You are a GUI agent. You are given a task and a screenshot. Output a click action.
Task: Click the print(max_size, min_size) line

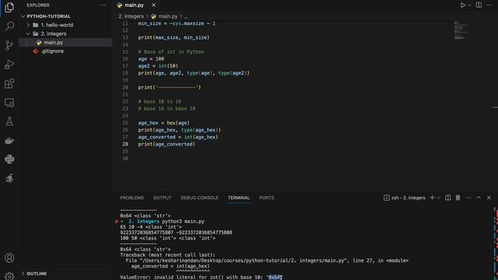coord(174,37)
